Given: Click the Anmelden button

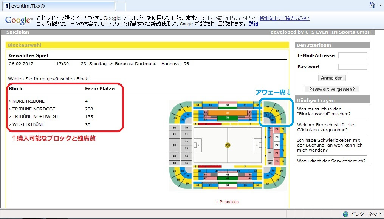Looking at the screenshot, I should pyautogui.click(x=332, y=78).
